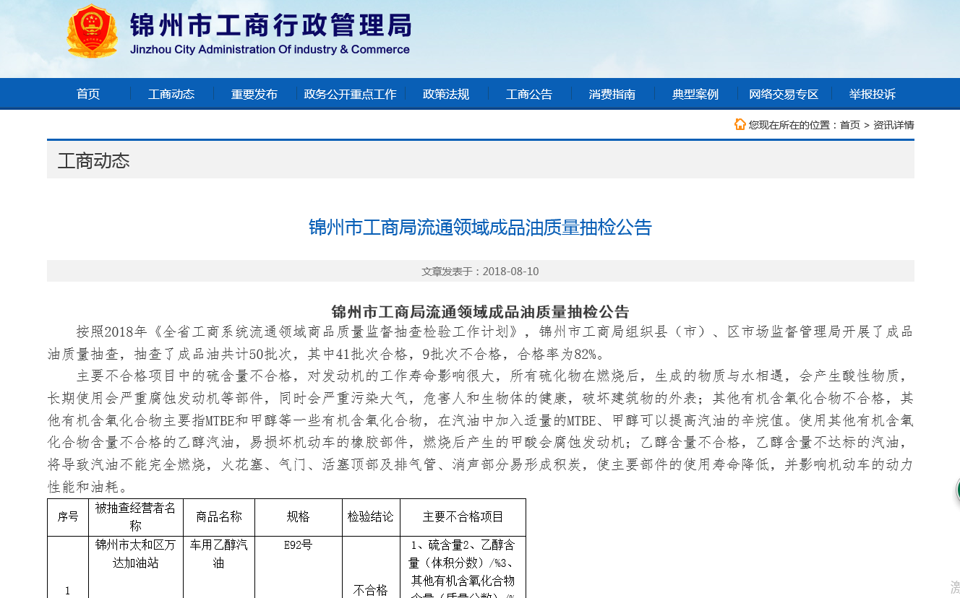This screenshot has height=598, width=960.
Task: Open the 典型案例 menu item
Action: click(695, 94)
